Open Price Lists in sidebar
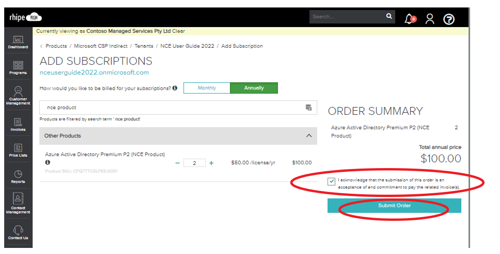Screen dimensions: 500x254 pyautogui.click(x=18, y=150)
